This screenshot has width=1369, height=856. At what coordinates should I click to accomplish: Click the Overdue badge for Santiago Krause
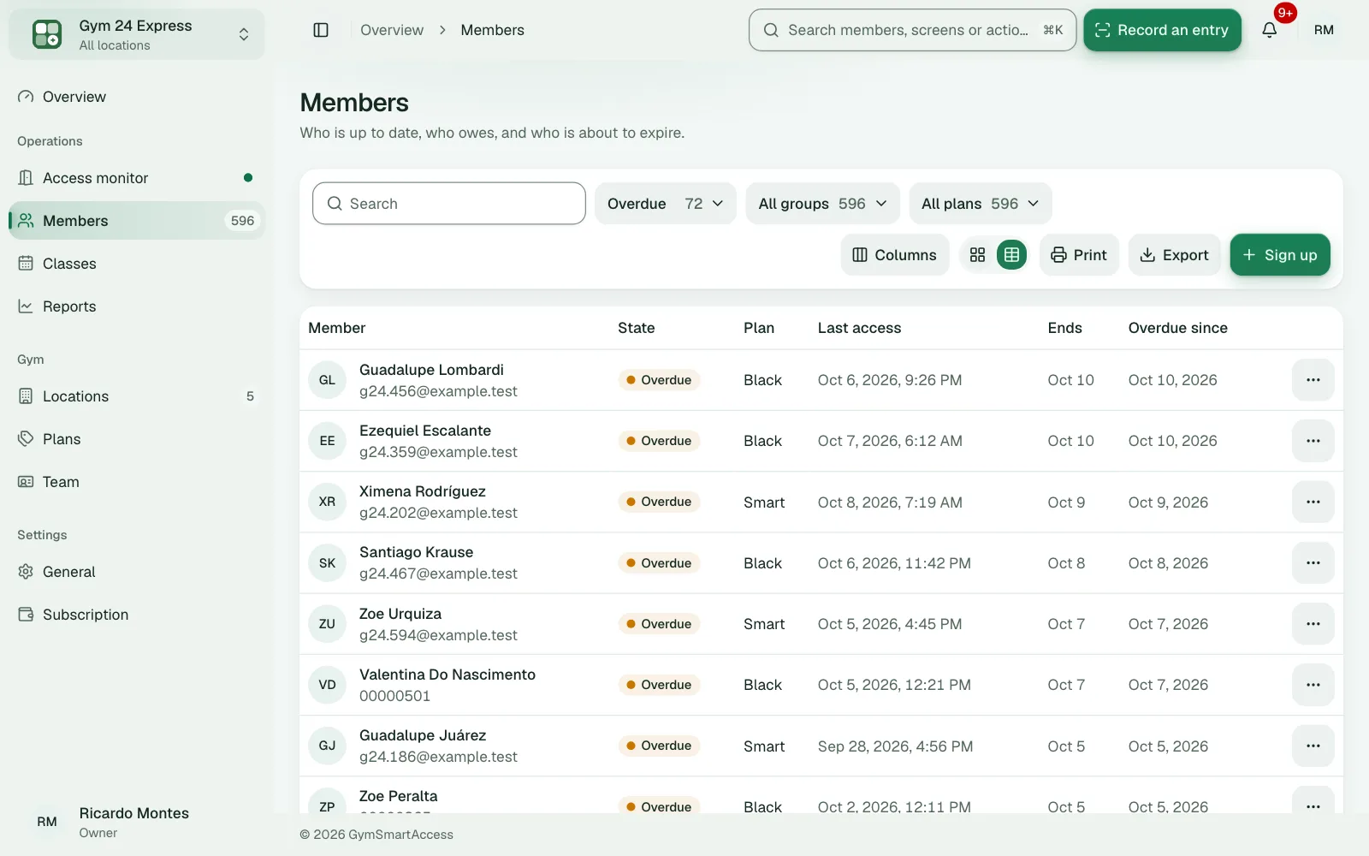[659, 563]
